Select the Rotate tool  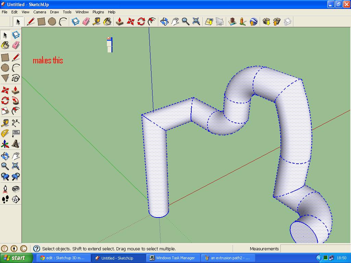coord(141,21)
